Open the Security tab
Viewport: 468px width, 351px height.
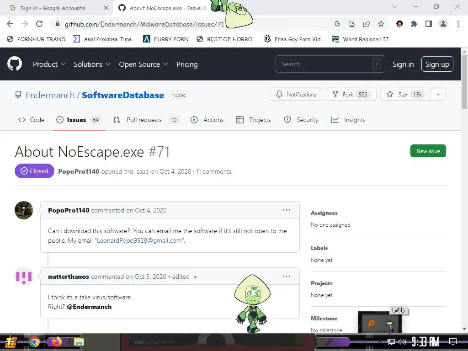click(x=301, y=120)
